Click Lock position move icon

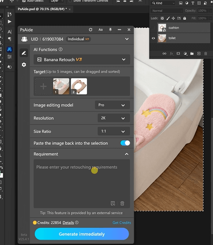point(173,18)
